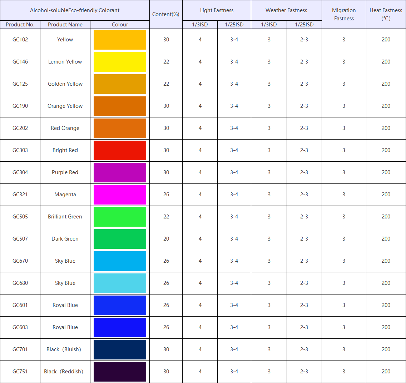Screen dimensions: 406x383
Task: Select product number GC505
Action: (x=20, y=217)
